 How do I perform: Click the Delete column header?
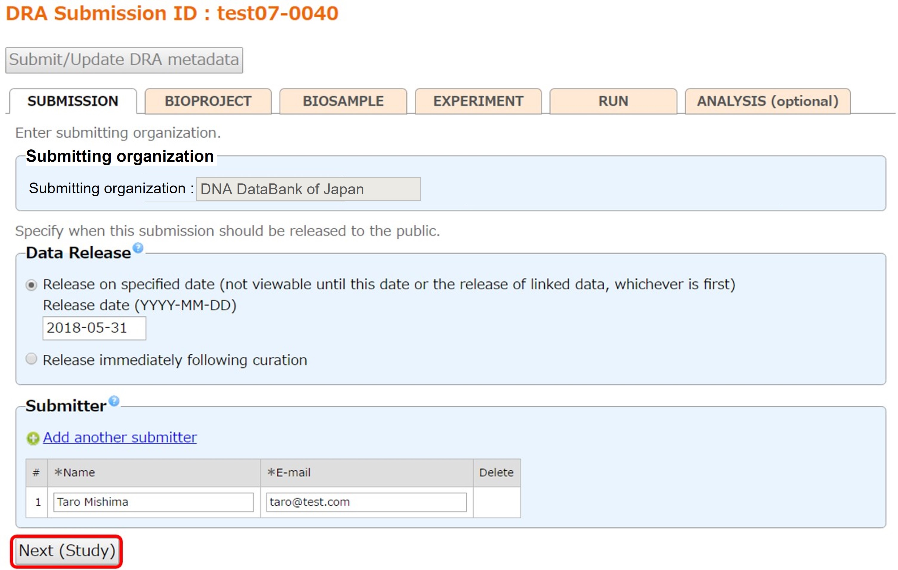point(496,473)
